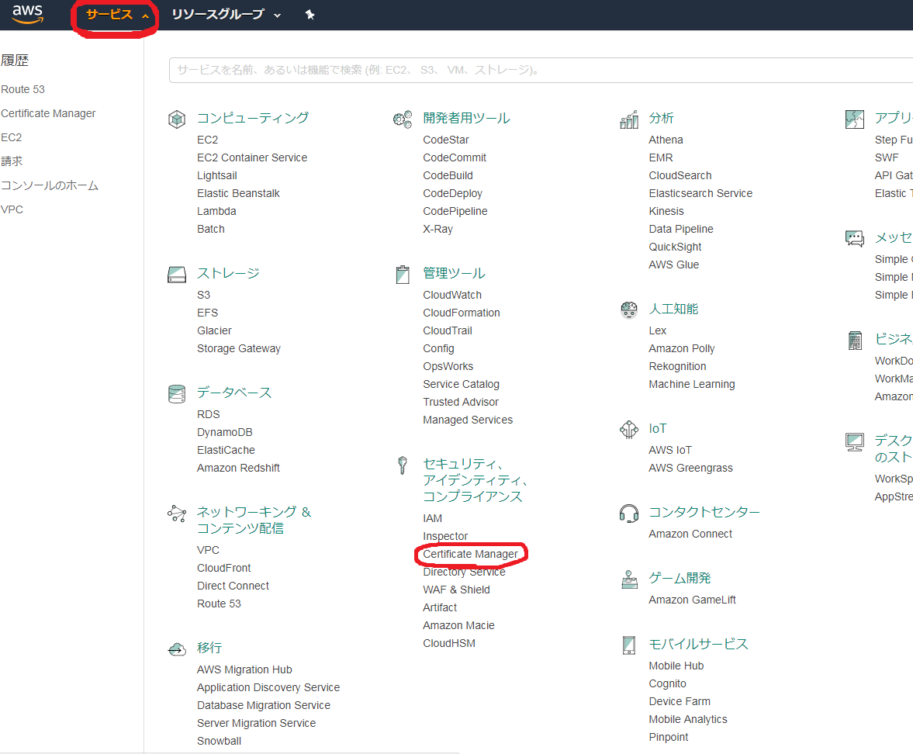Open CloudFormation
The image size is (913, 754).
pyautogui.click(x=462, y=313)
